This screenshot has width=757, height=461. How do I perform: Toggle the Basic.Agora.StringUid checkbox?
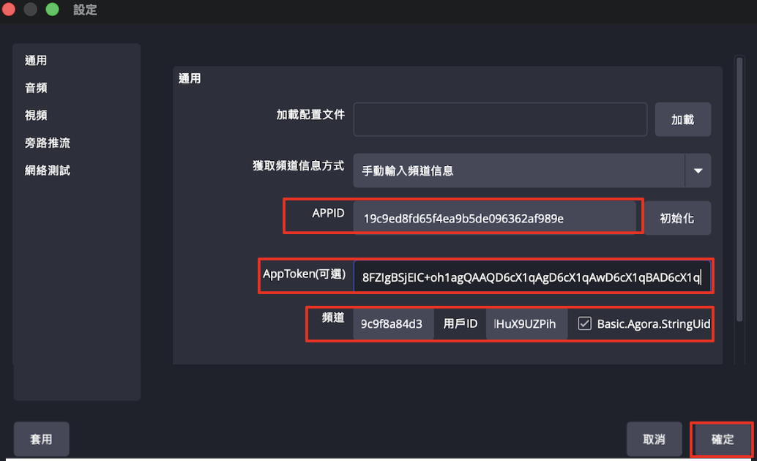[584, 323]
